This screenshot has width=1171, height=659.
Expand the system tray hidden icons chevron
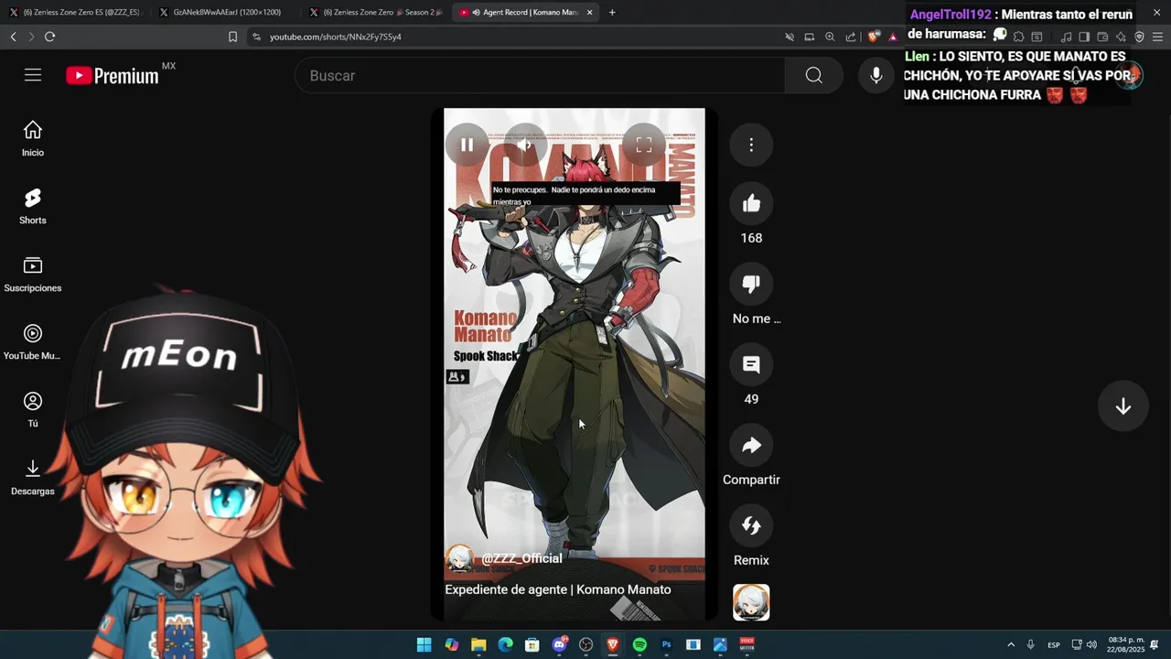coord(1011,645)
